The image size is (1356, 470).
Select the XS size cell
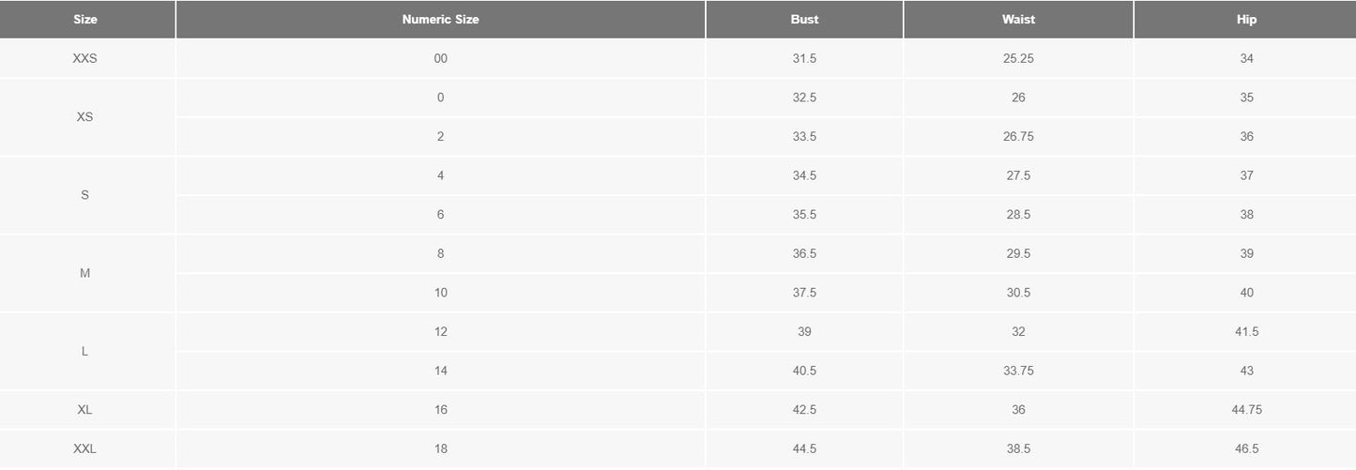pos(85,117)
